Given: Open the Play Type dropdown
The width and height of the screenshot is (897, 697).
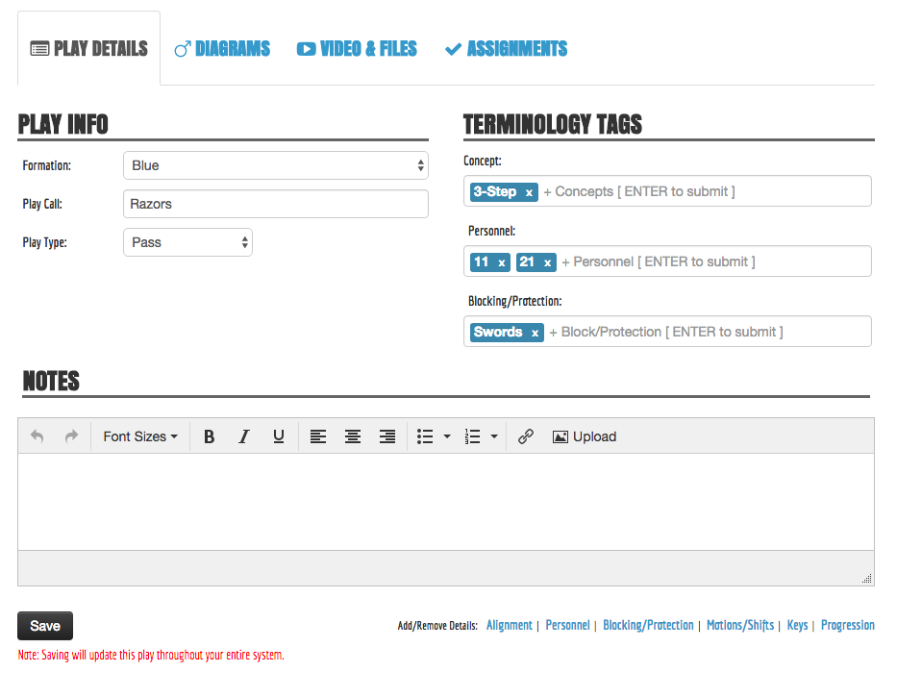Looking at the screenshot, I should [187, 242].
